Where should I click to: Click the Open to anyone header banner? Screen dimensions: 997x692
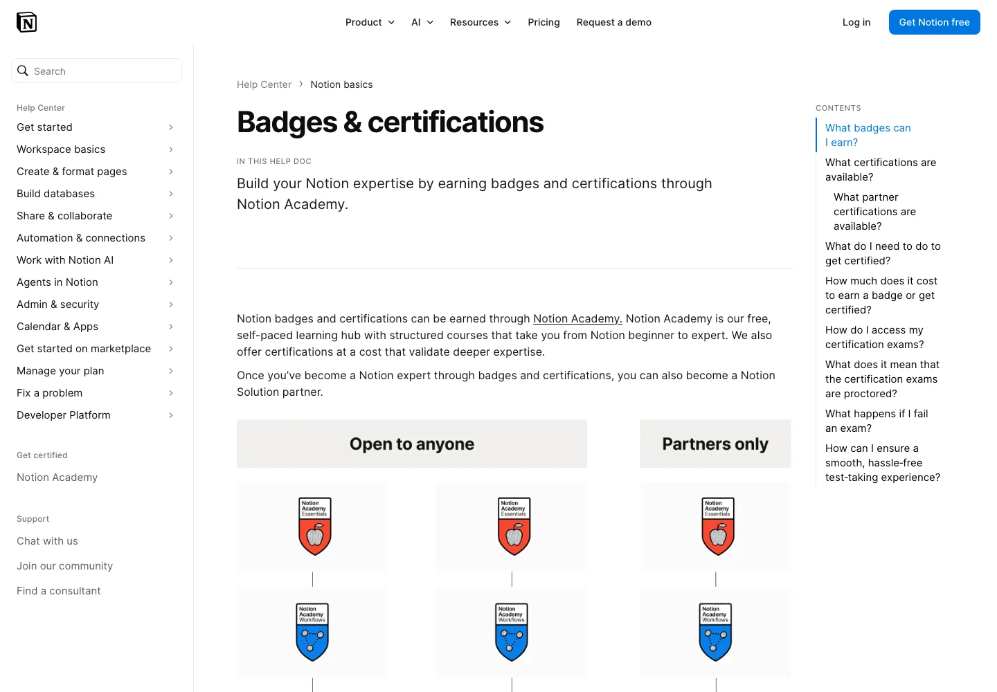412,444
